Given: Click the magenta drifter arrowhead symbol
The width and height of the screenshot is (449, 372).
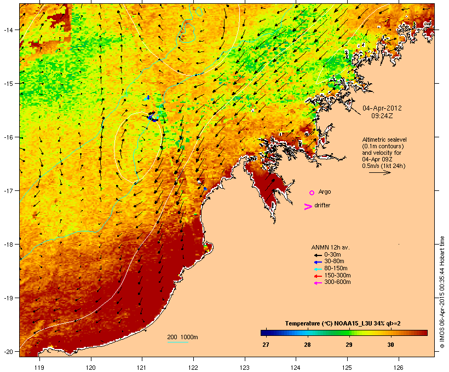Looking at the screenshot, I should [x=308, y=207].
